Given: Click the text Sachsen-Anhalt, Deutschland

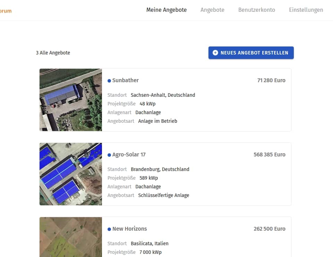Looking at the screenshot, I should coord(163,95).
